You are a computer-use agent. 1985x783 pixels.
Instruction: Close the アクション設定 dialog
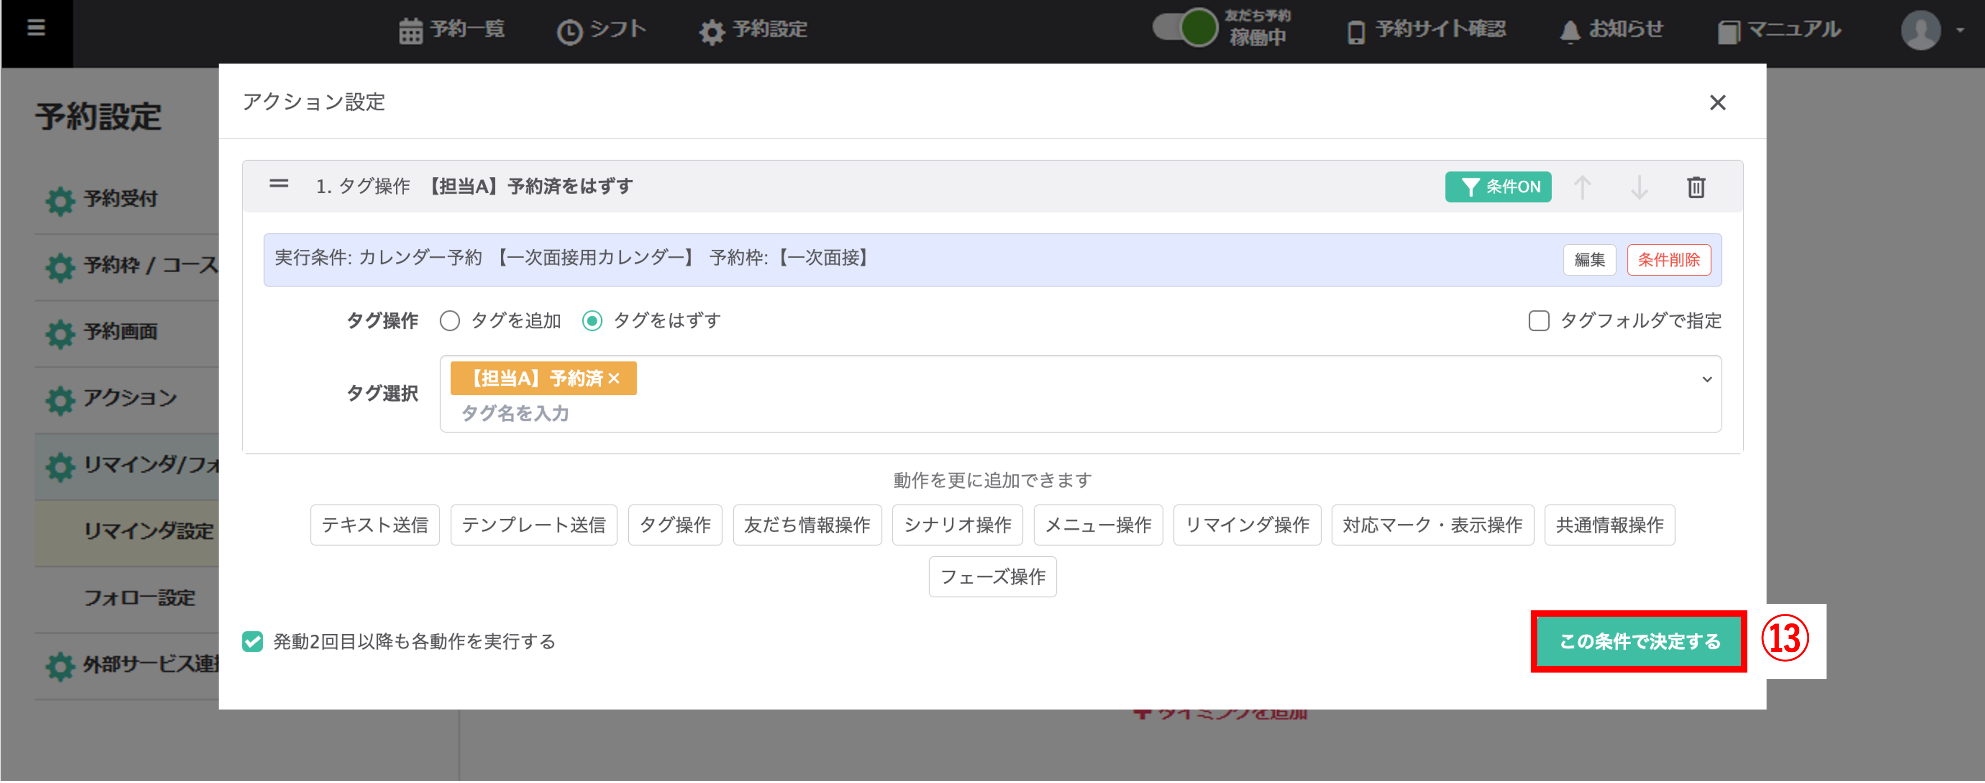[x=1717, y=102]
